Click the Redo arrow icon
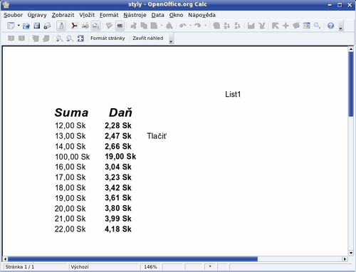 click(198, 26)
